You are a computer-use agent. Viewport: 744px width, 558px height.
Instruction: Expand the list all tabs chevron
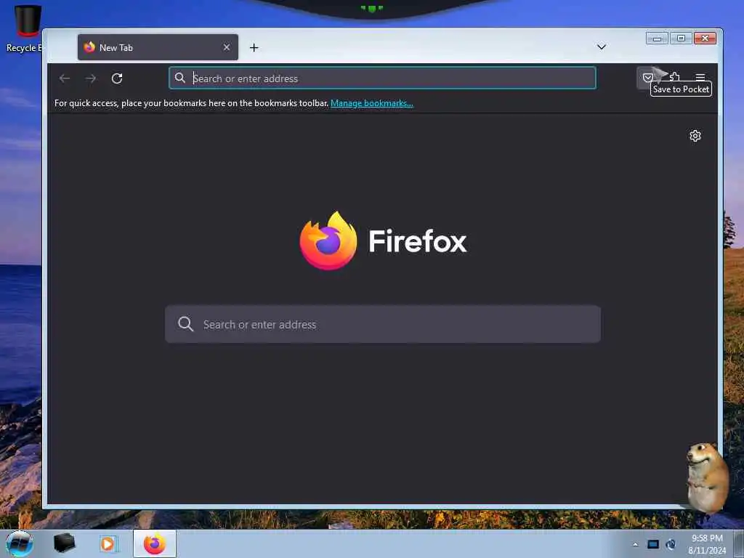click(601, 46)
